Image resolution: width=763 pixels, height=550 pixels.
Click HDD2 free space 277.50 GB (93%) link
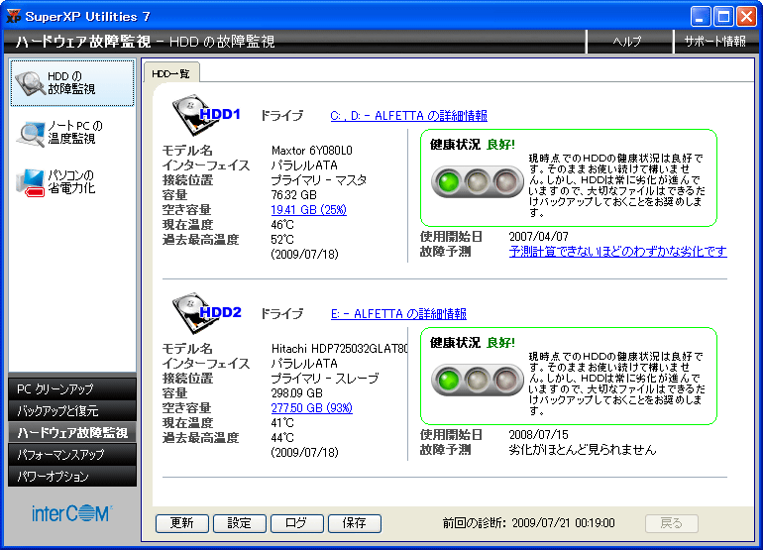pos(311,408)
